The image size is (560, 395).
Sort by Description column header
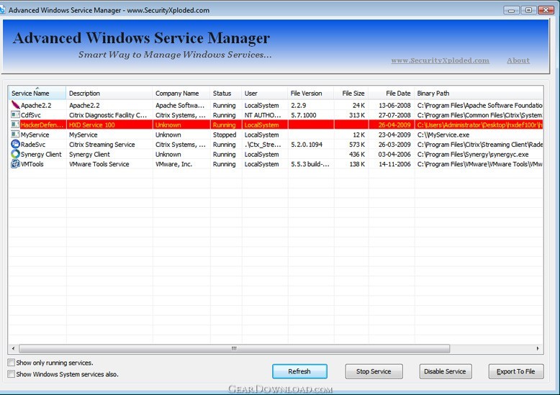point(109,94)
